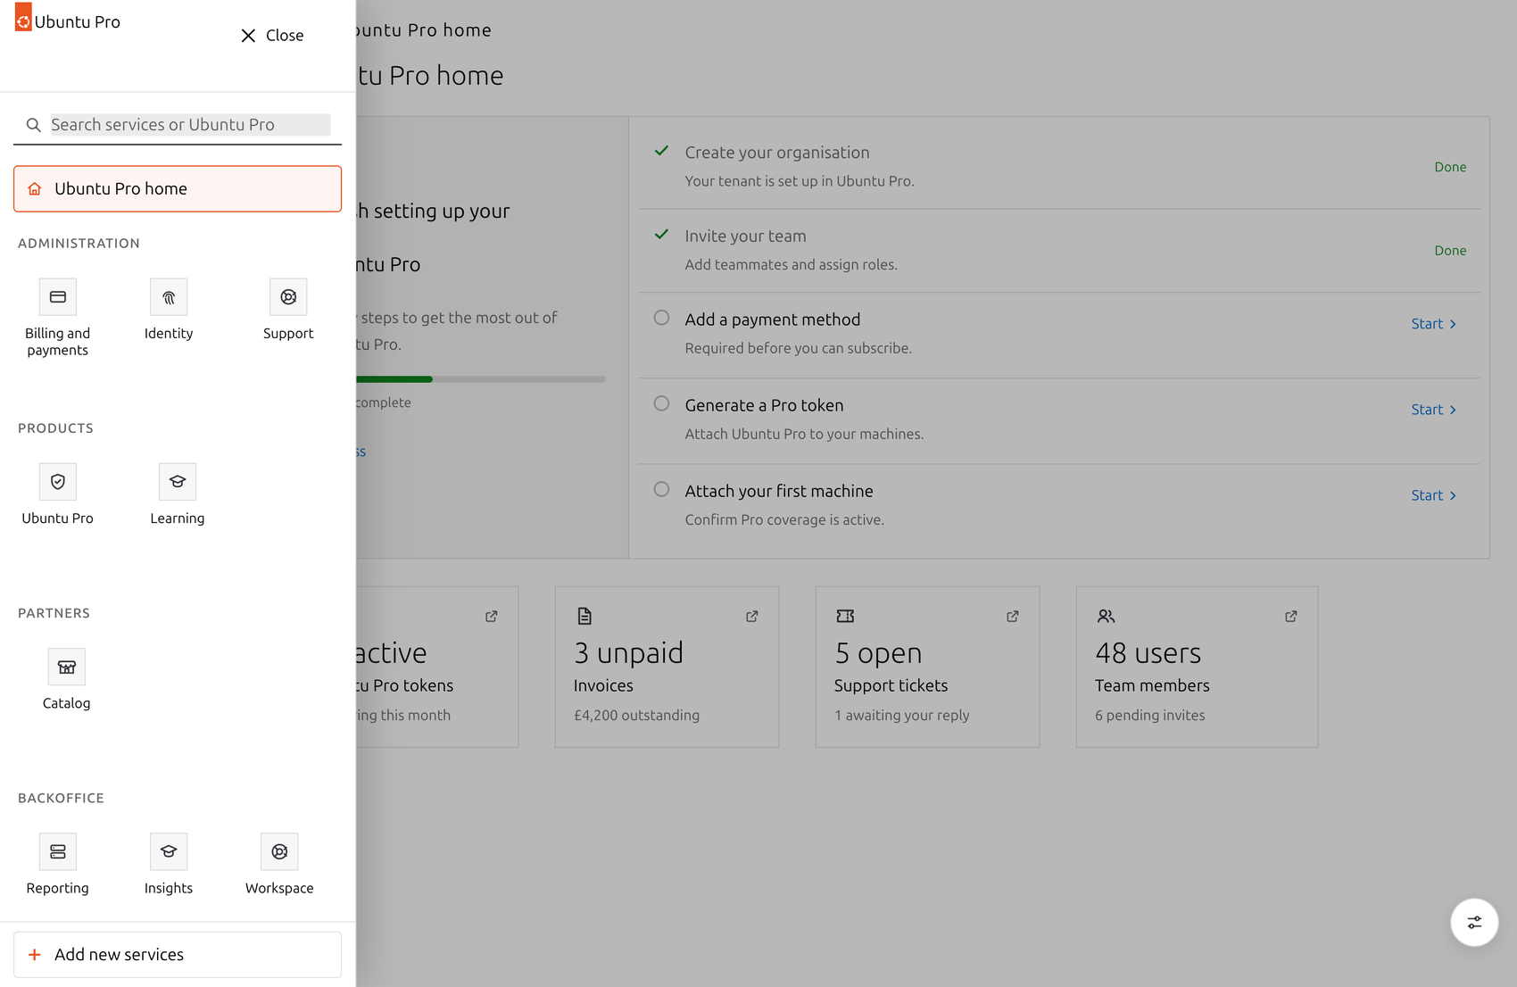
Task: Click the Create your organisation title
Action: (x=777, y=153)
